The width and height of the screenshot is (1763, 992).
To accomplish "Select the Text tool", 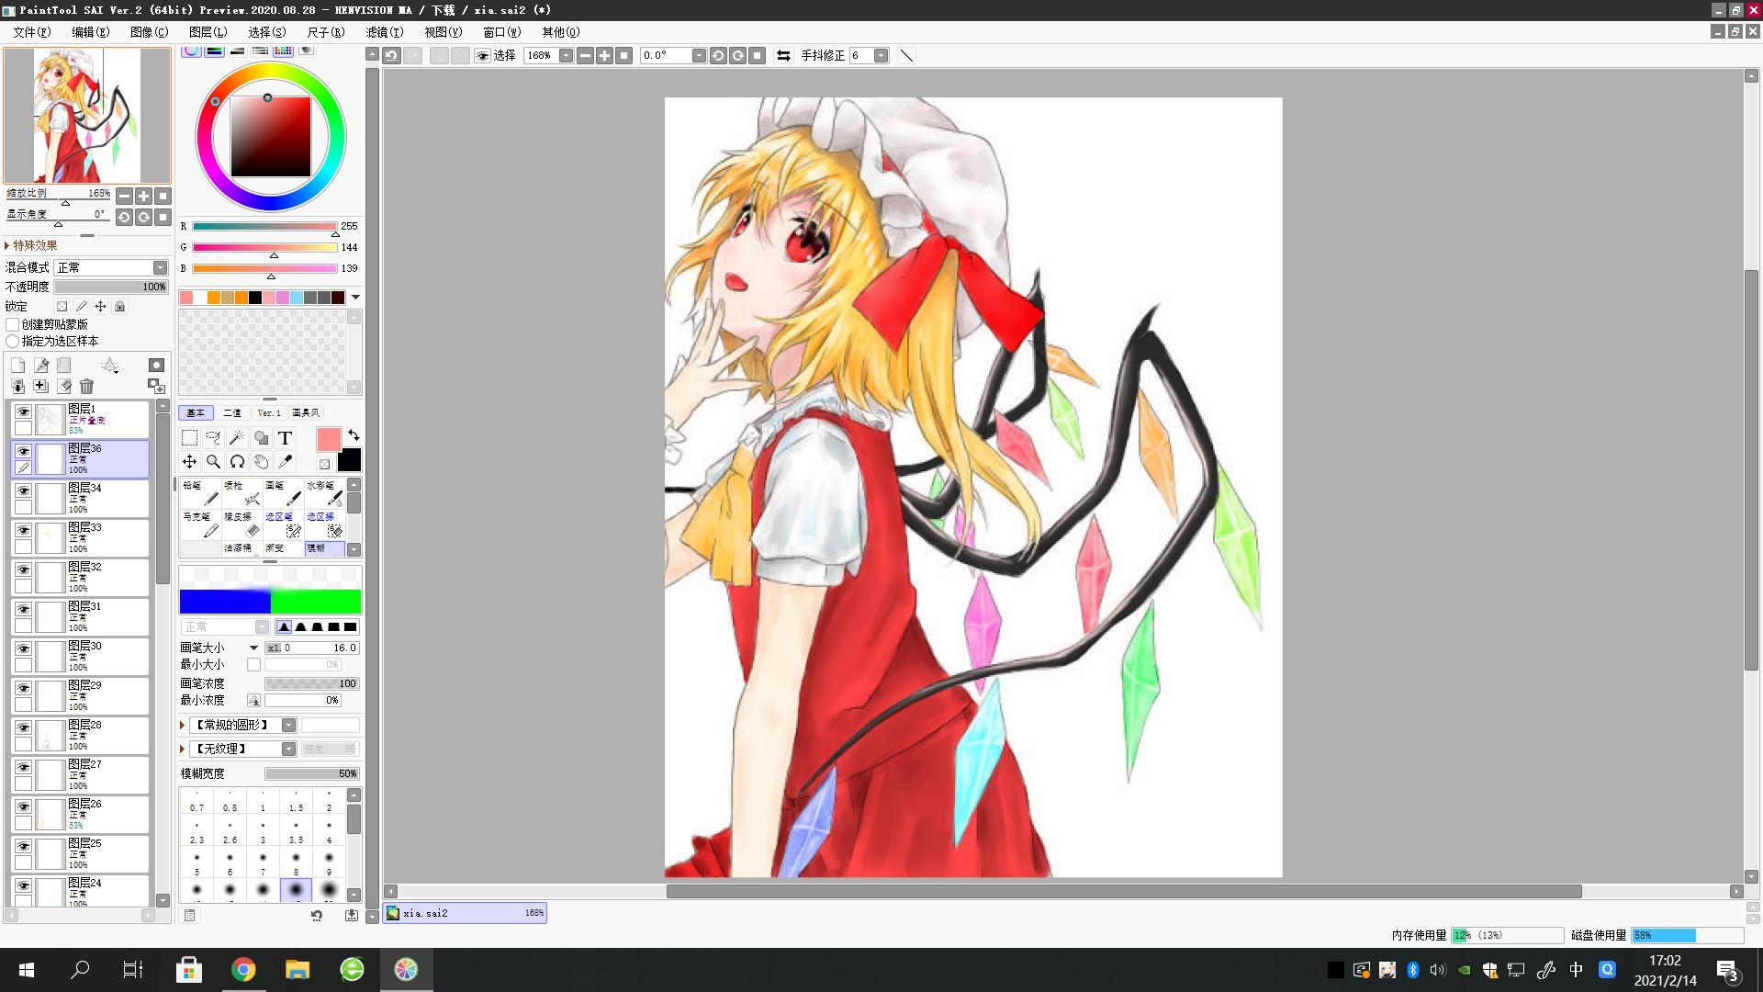I will tap(285, 438).
